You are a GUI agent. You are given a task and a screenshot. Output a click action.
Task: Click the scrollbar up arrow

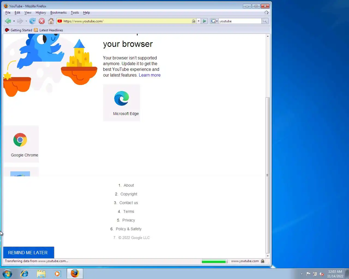point(267,36)
